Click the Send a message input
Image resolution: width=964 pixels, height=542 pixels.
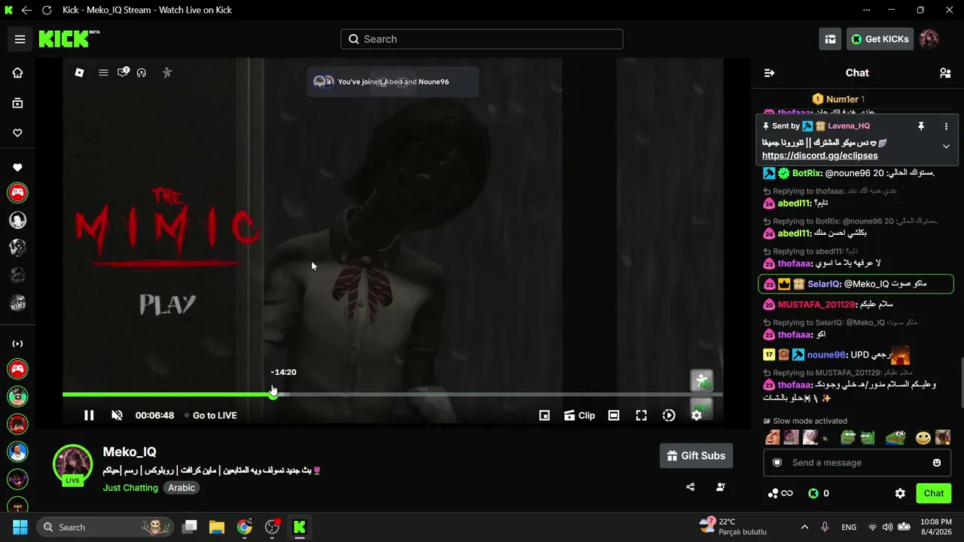click(x=857, y=463)
